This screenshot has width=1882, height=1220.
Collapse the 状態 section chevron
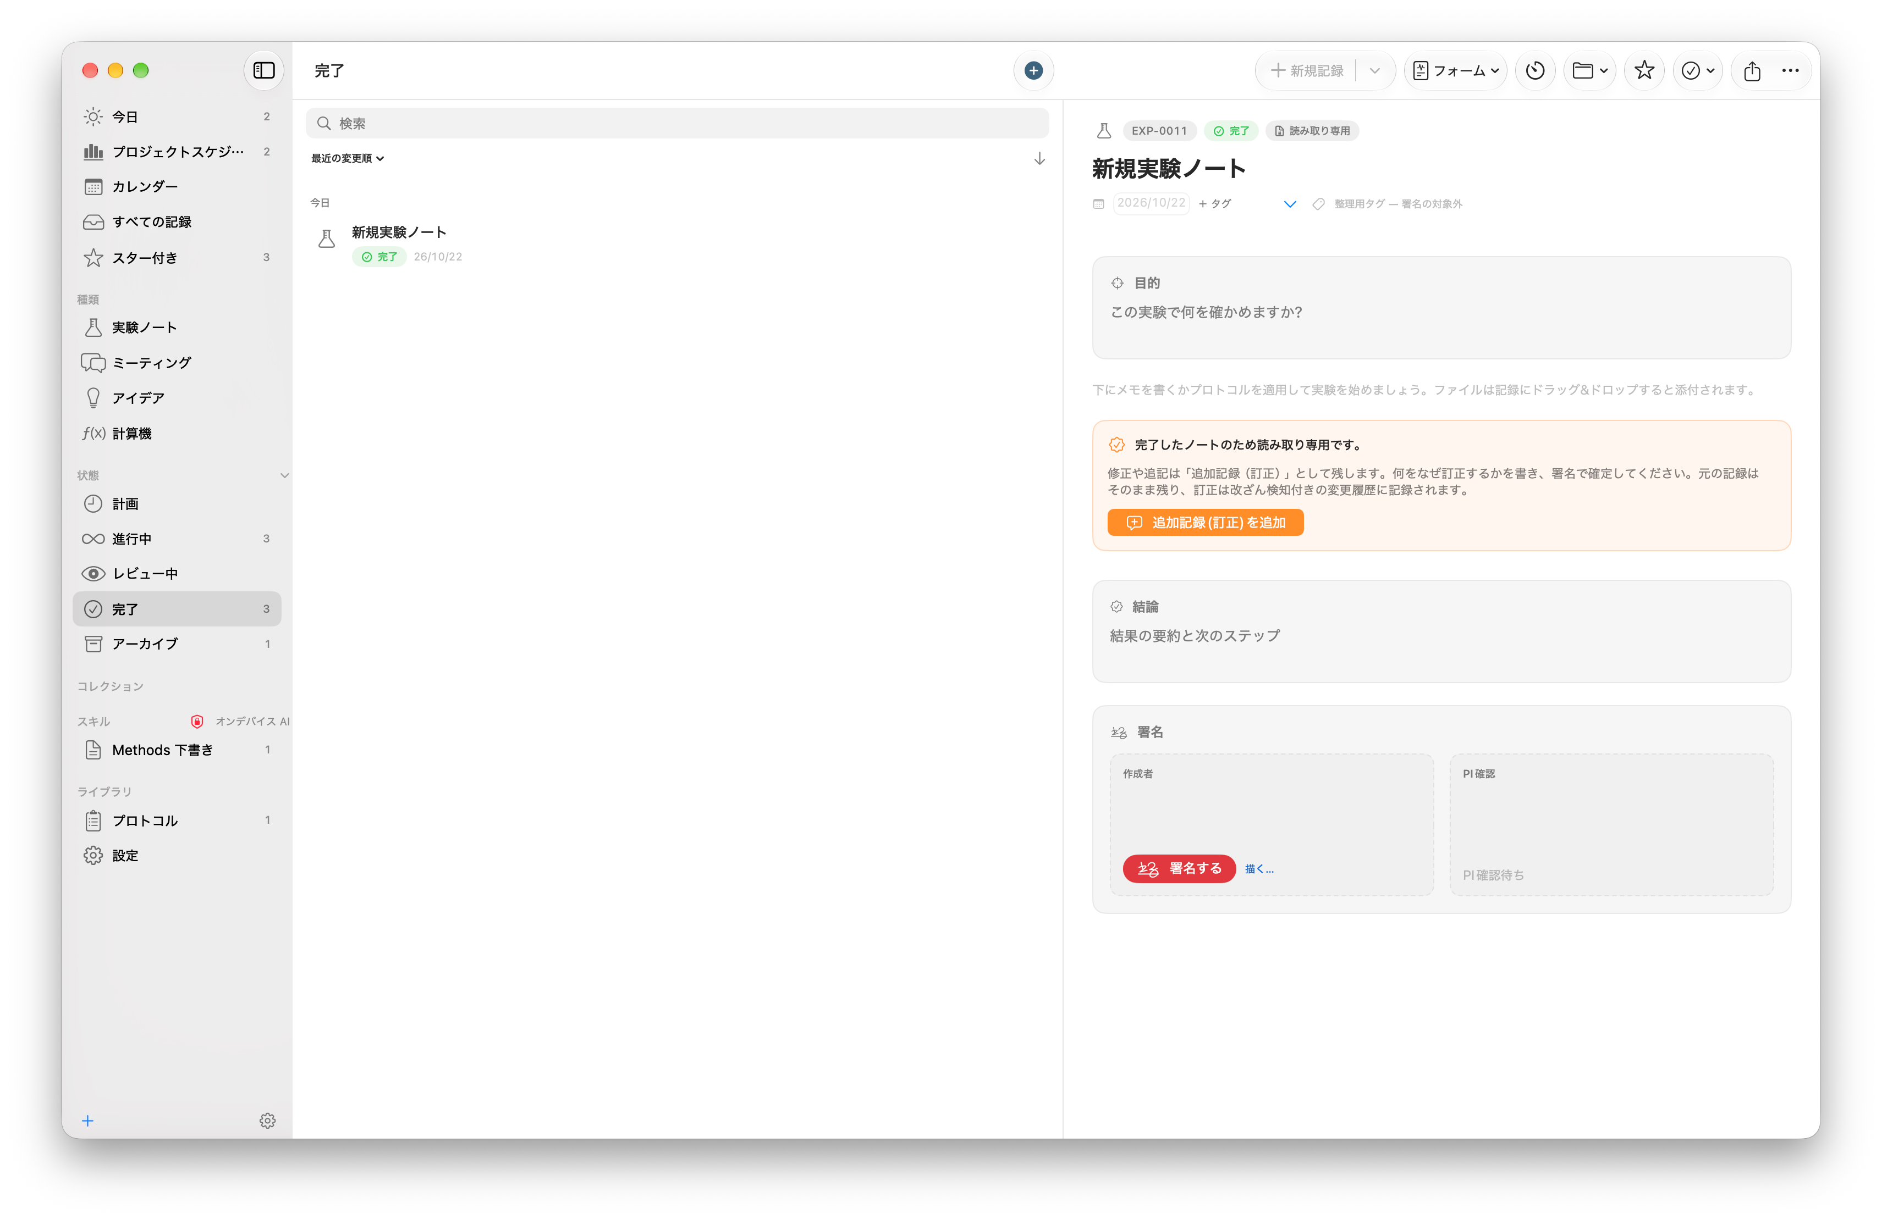pyautogui.click(x=285, y=475)
